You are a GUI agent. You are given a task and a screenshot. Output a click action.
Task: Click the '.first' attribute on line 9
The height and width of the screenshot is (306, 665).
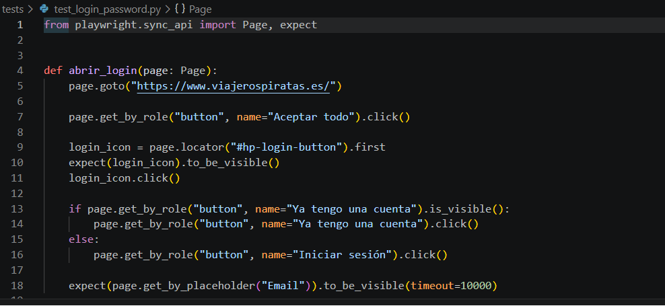[367, 147]
